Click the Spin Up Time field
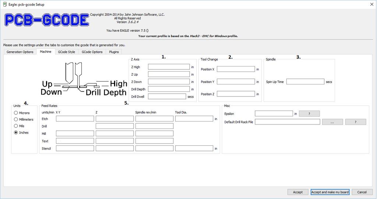This screenshot has height=199, width=377. (x=305, y=82)
